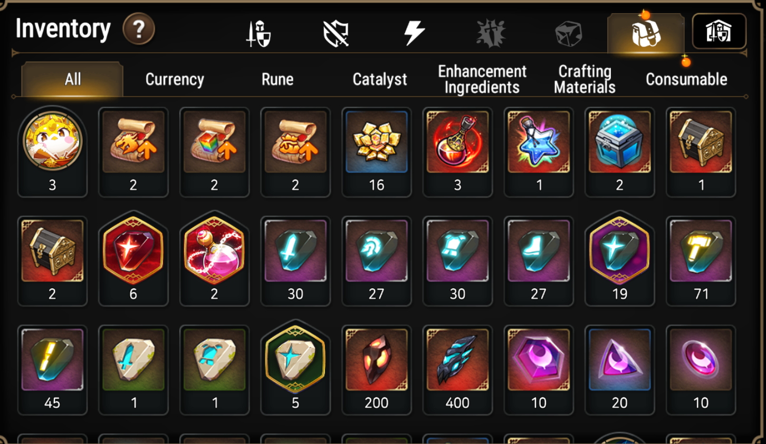766x444 pixels.
Task: Open the Inventory help question mark
Action: tap(139, 29)
